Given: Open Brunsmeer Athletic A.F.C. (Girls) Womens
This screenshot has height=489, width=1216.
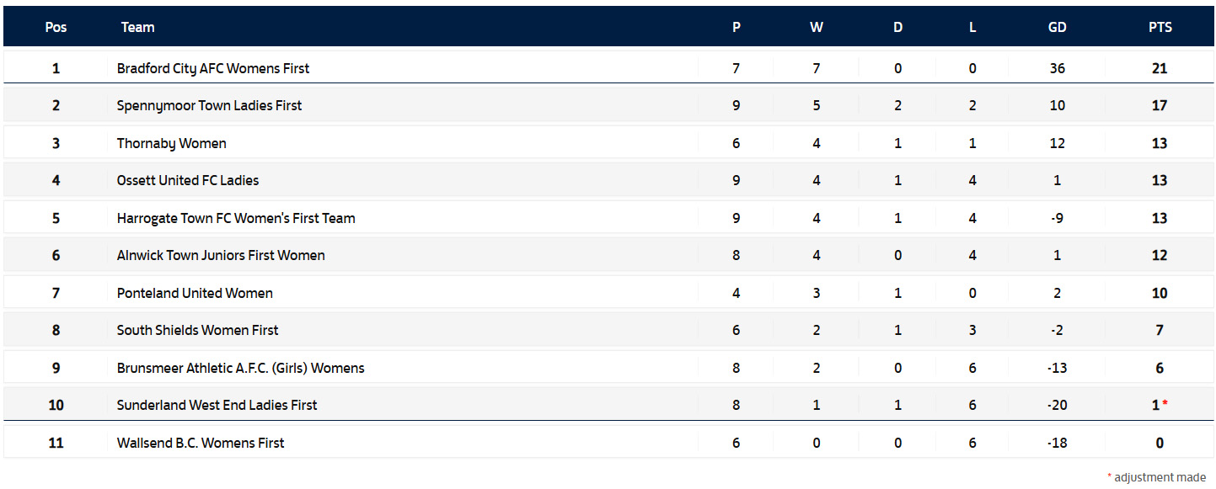Looking at the screenshot, I should pos(240,368).
